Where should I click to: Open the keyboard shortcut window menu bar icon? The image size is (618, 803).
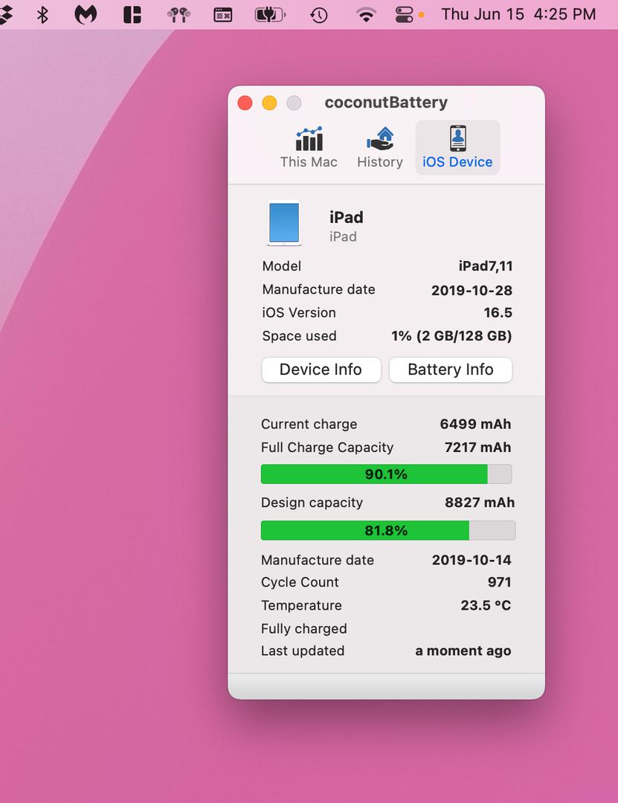click(223, 15)
